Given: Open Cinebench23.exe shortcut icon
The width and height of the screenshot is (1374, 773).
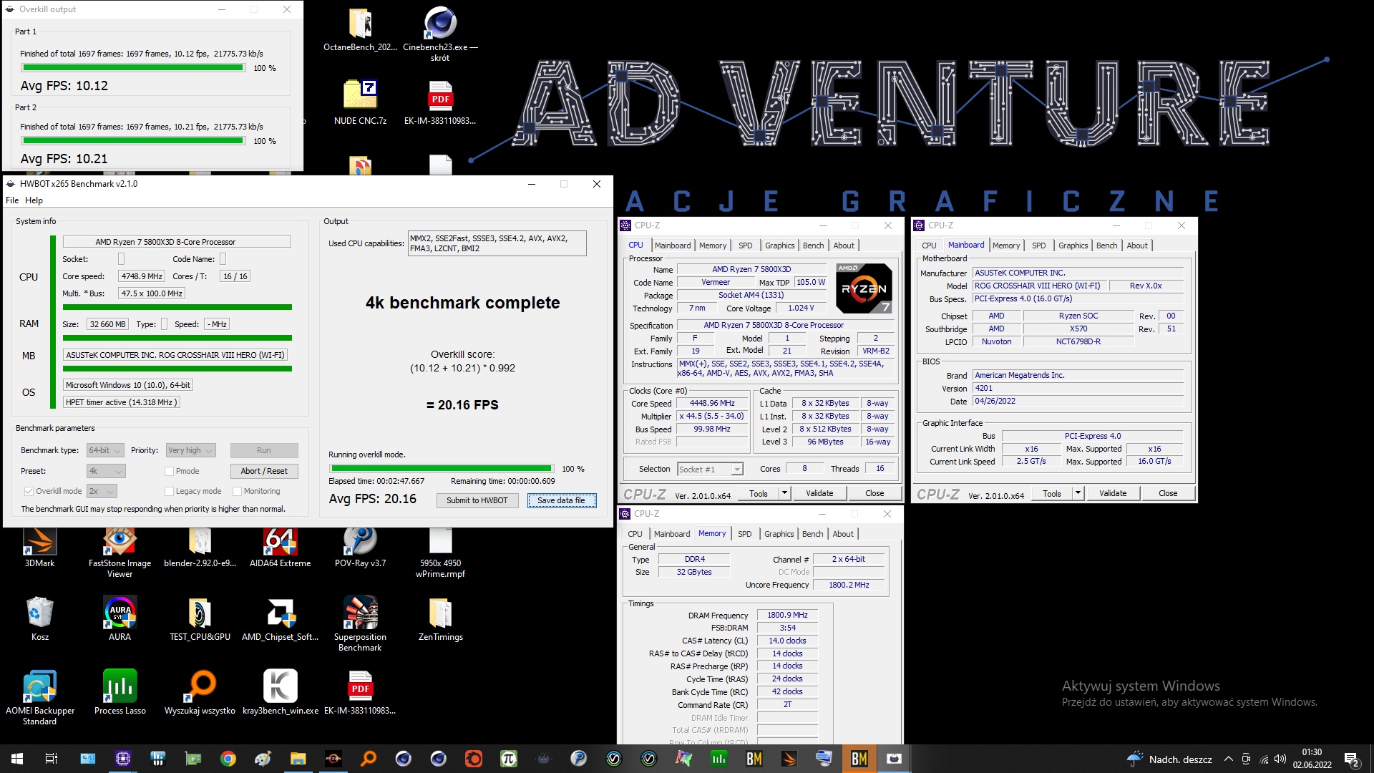Looking at the screenshot, I should 440,34.
